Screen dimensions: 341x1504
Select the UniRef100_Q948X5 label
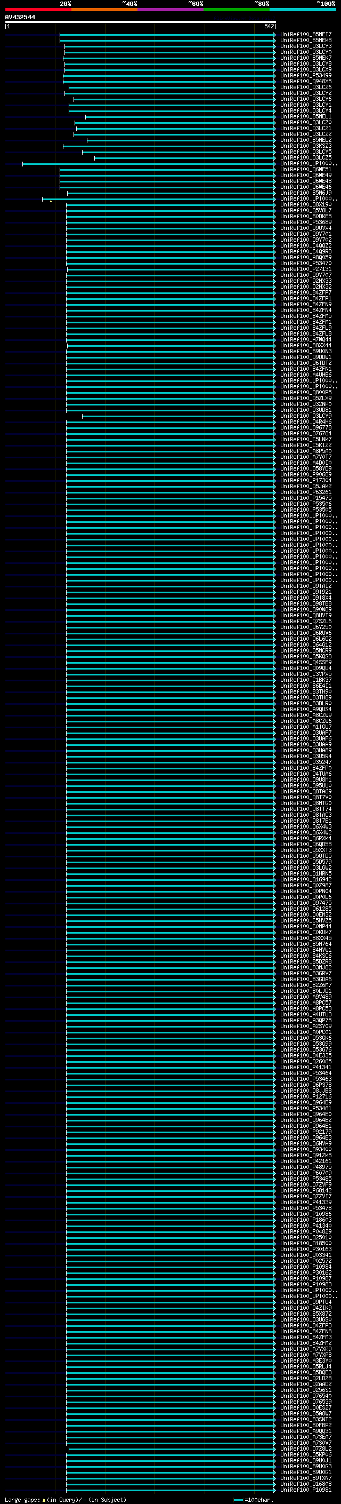pos(305,81)
